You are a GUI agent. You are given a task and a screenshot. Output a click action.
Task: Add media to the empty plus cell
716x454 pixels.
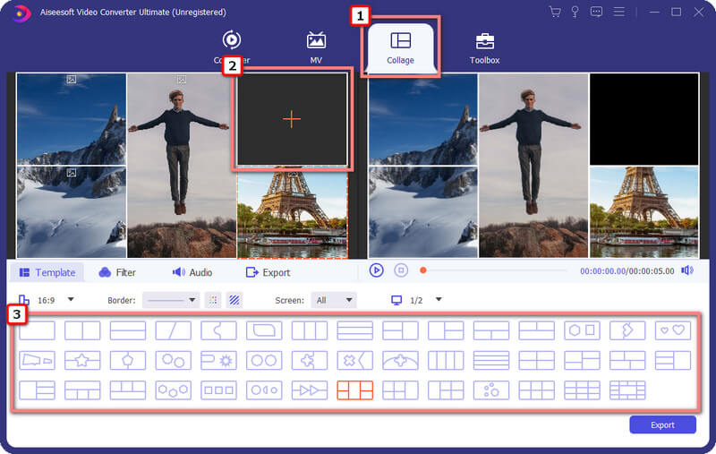tap(292, 120)
